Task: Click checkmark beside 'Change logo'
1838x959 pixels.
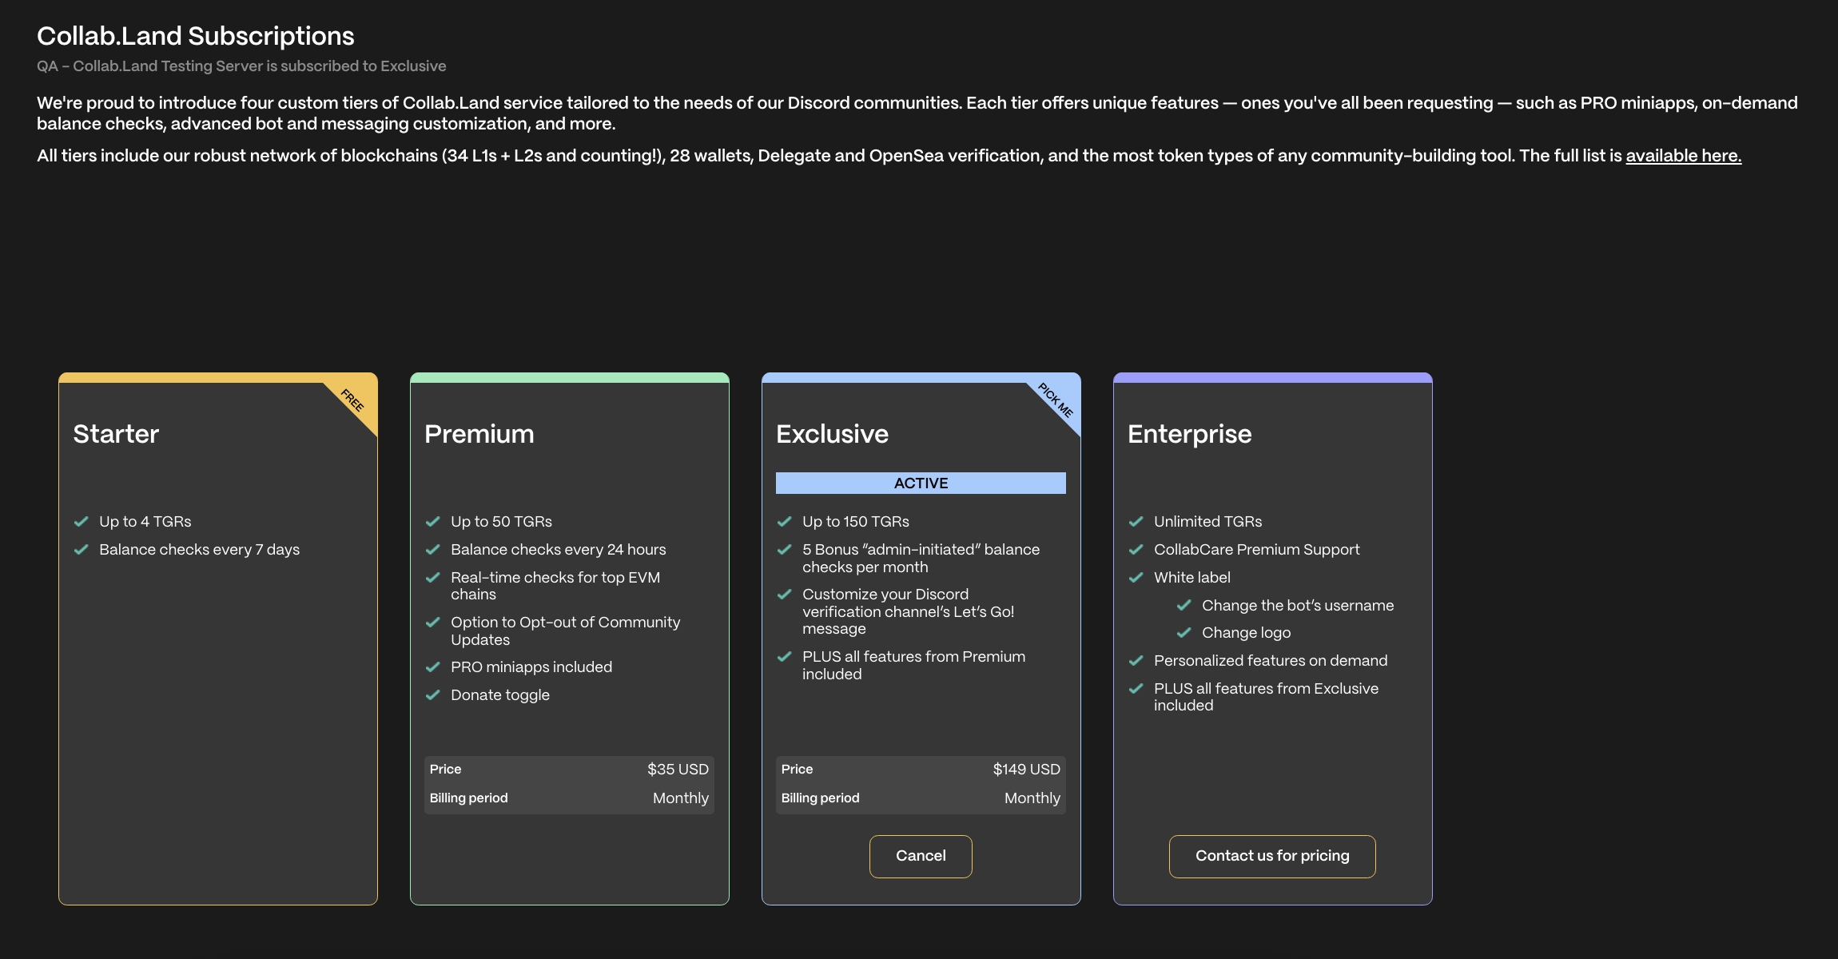Action: (x=1184, y=633)
